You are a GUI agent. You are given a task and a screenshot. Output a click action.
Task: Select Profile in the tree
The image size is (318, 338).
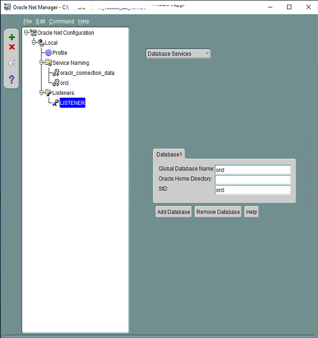pyautogui.click(x=60, y=52)
